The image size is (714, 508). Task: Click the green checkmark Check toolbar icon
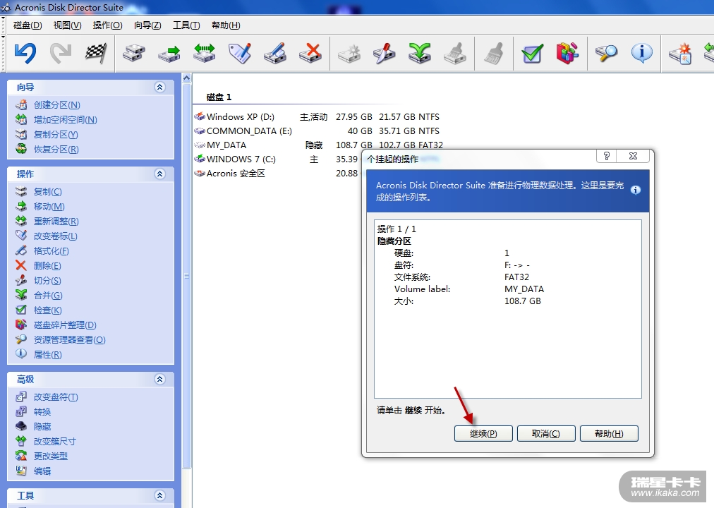point(532,53)
